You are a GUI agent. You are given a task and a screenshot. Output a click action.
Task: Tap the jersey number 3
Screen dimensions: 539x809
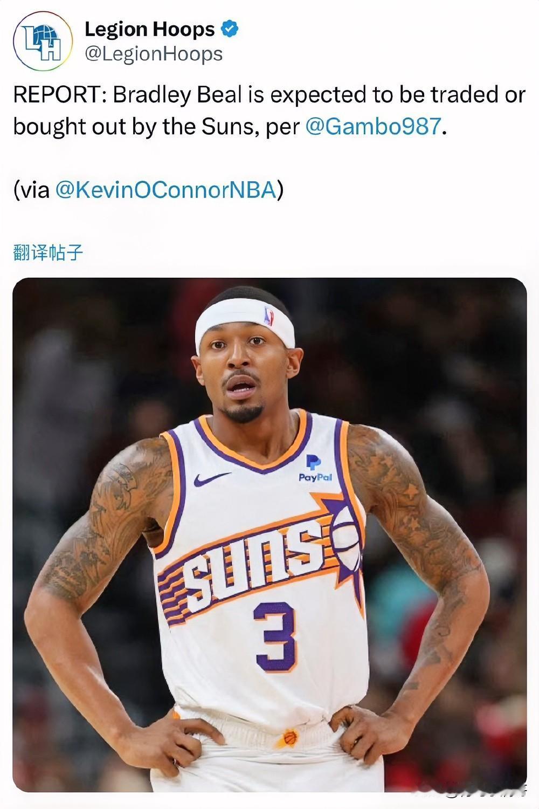[x=275, y=637]
